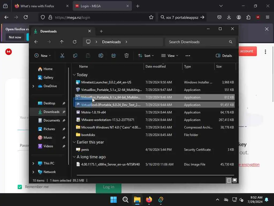The height and width of the screenshot is (206, 274).
Task: Close the Downloads Explorer tab
Action: 89,31
